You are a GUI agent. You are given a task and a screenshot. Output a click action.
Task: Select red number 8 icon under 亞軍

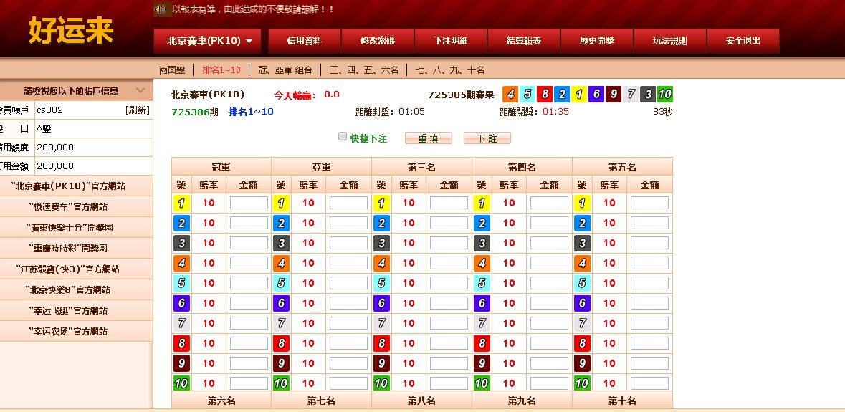point(281,343)
